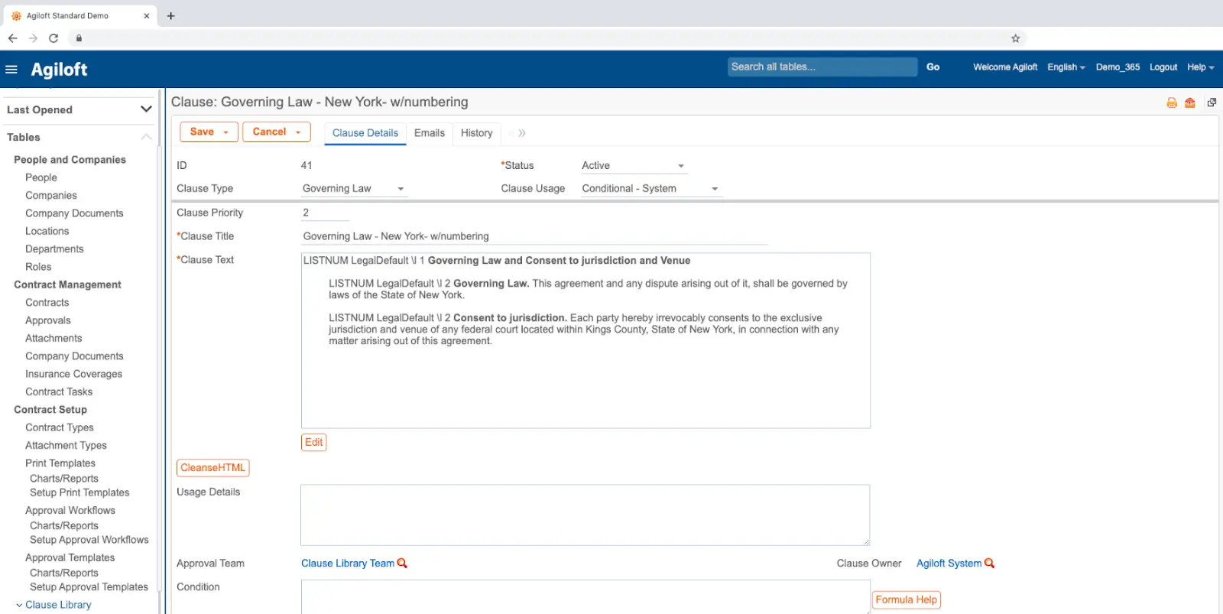This screenshot has width=1223, height=614.
Task: Open the Approvals table
Action: pos(48,320)
